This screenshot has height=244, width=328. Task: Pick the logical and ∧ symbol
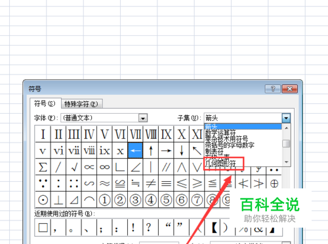point(182,167)
